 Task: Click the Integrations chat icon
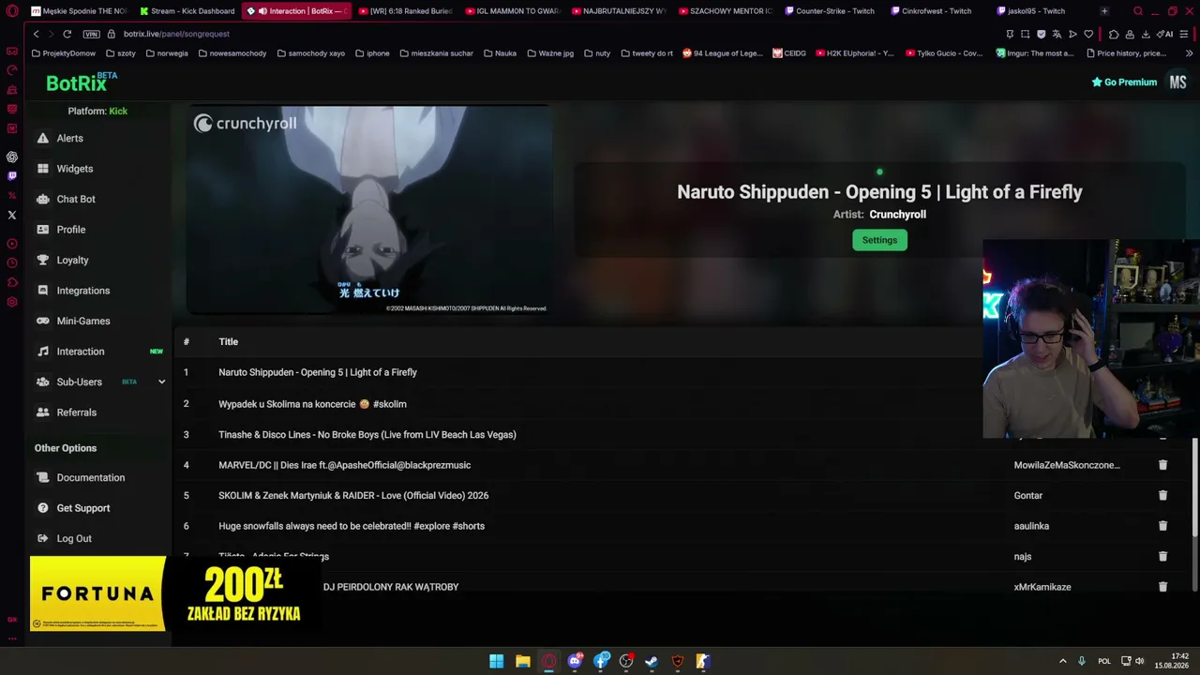click(43, 291)
